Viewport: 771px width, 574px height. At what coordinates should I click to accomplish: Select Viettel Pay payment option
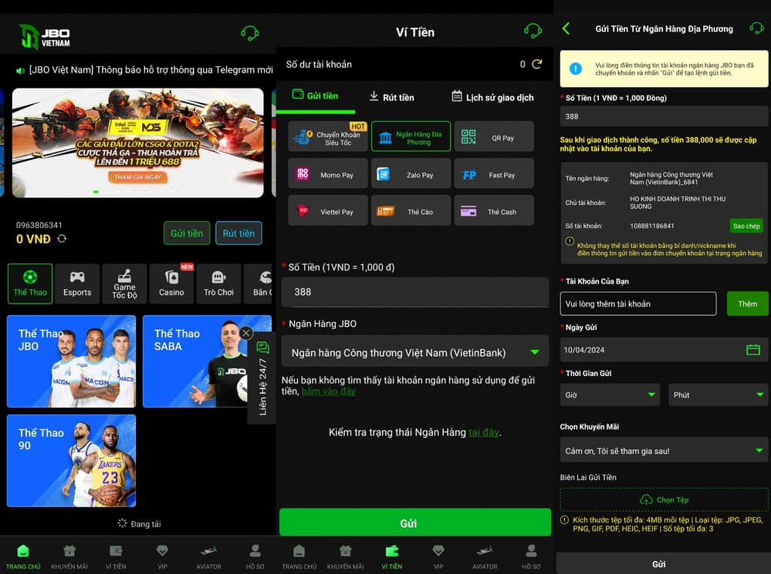point(327,210)
